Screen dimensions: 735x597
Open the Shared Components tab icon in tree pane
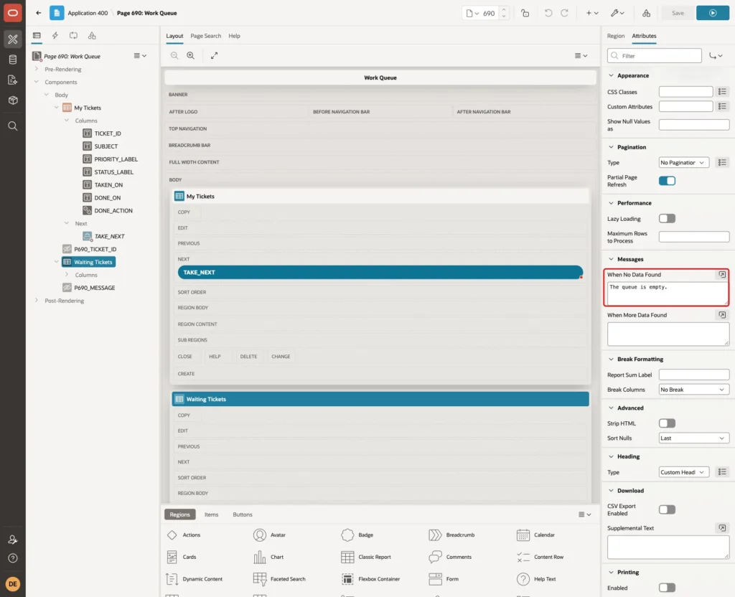point(92,36)
